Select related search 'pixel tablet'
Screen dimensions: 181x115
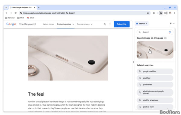(155, 85)
